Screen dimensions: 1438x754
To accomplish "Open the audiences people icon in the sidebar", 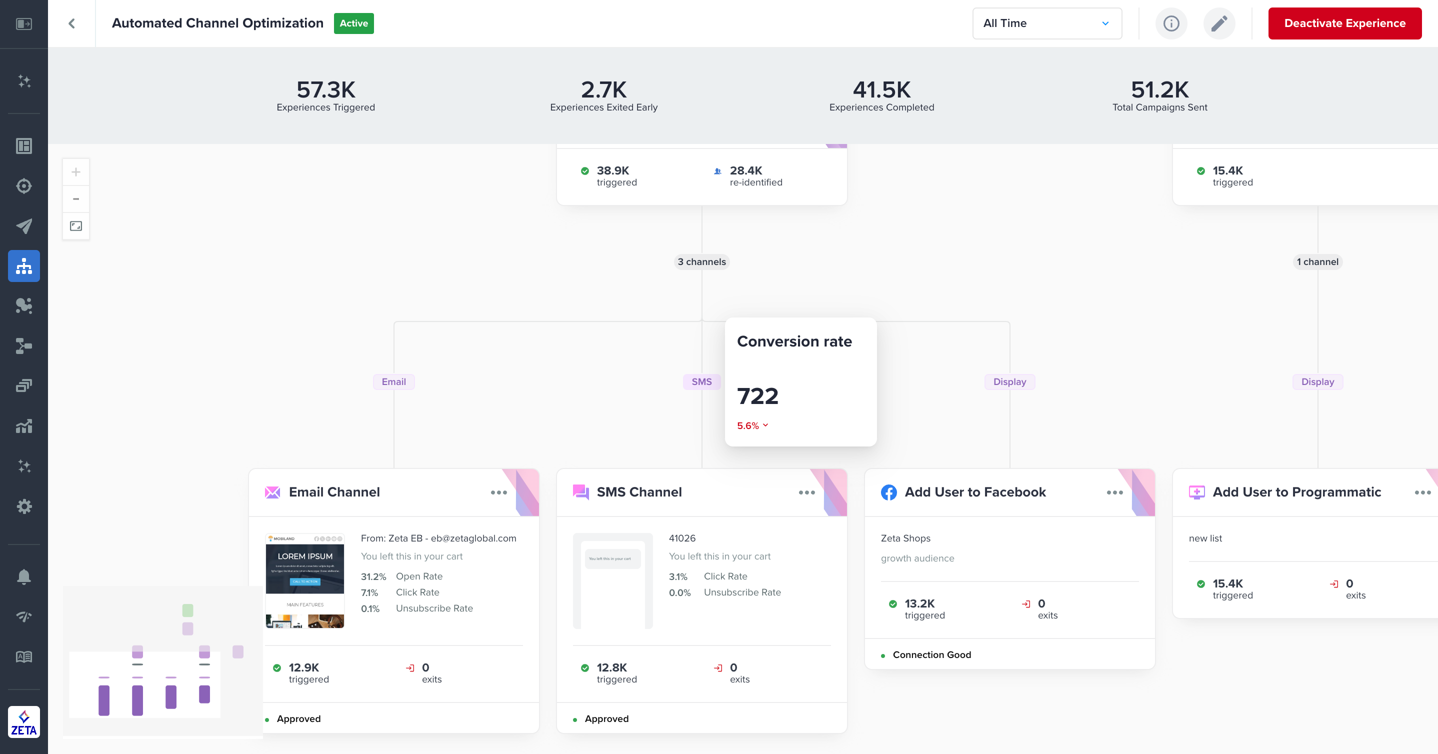I will [24, 306].
